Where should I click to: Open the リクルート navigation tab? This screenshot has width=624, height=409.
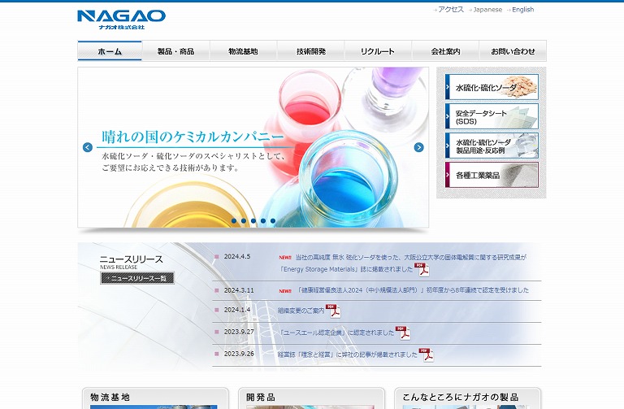378,51
